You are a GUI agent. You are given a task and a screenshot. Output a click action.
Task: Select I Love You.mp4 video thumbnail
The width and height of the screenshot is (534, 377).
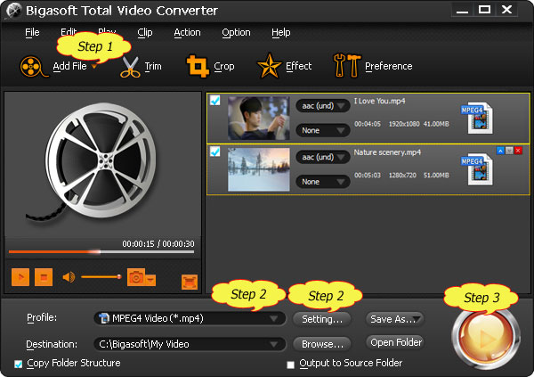coord(259,118)
